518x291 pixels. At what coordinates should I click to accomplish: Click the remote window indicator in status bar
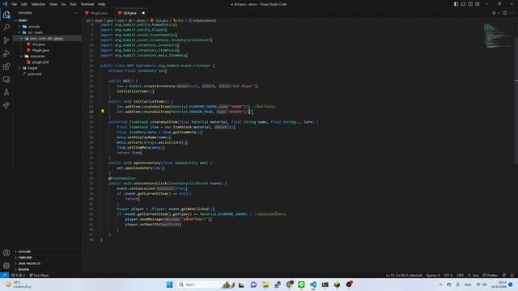click(4, 275)
